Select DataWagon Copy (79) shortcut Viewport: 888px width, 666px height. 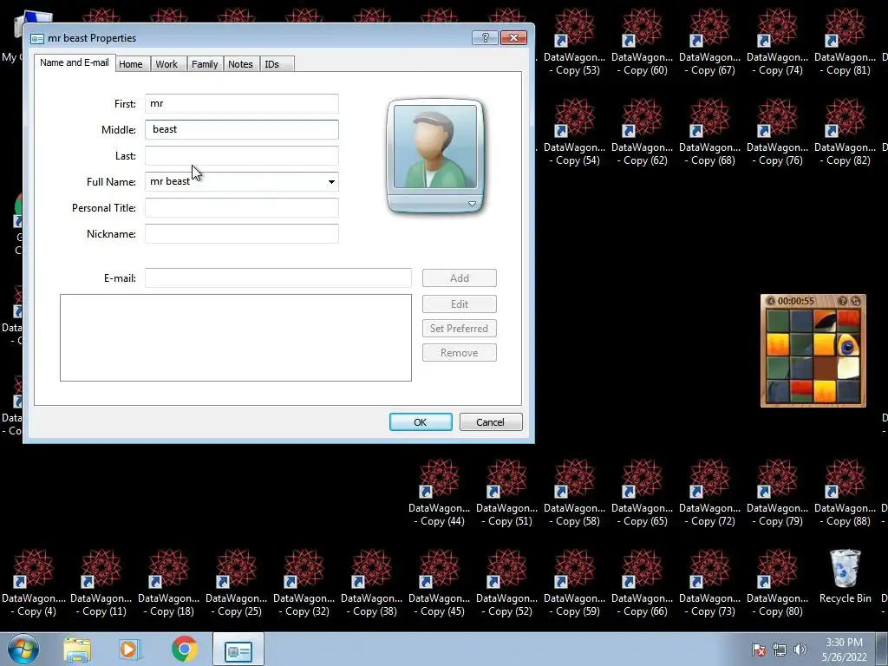[777, 493]
